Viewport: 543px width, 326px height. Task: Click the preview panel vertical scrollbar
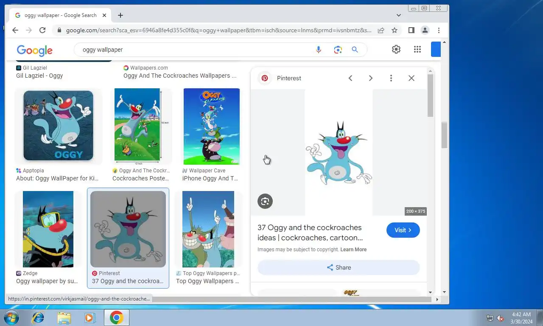(x=430, y=96)
